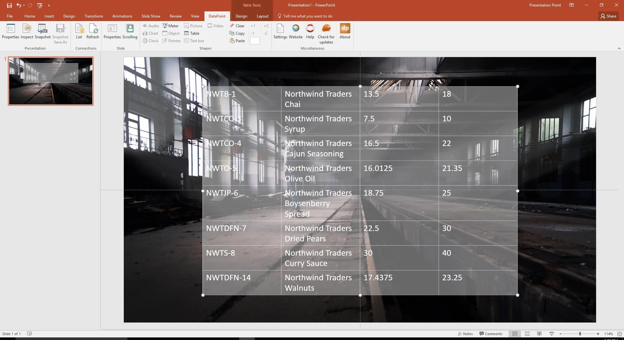Open DataPoint Snapshot tool
This screenshot has height=340, width=624.
pyautogui.click(x=42, y=31)
